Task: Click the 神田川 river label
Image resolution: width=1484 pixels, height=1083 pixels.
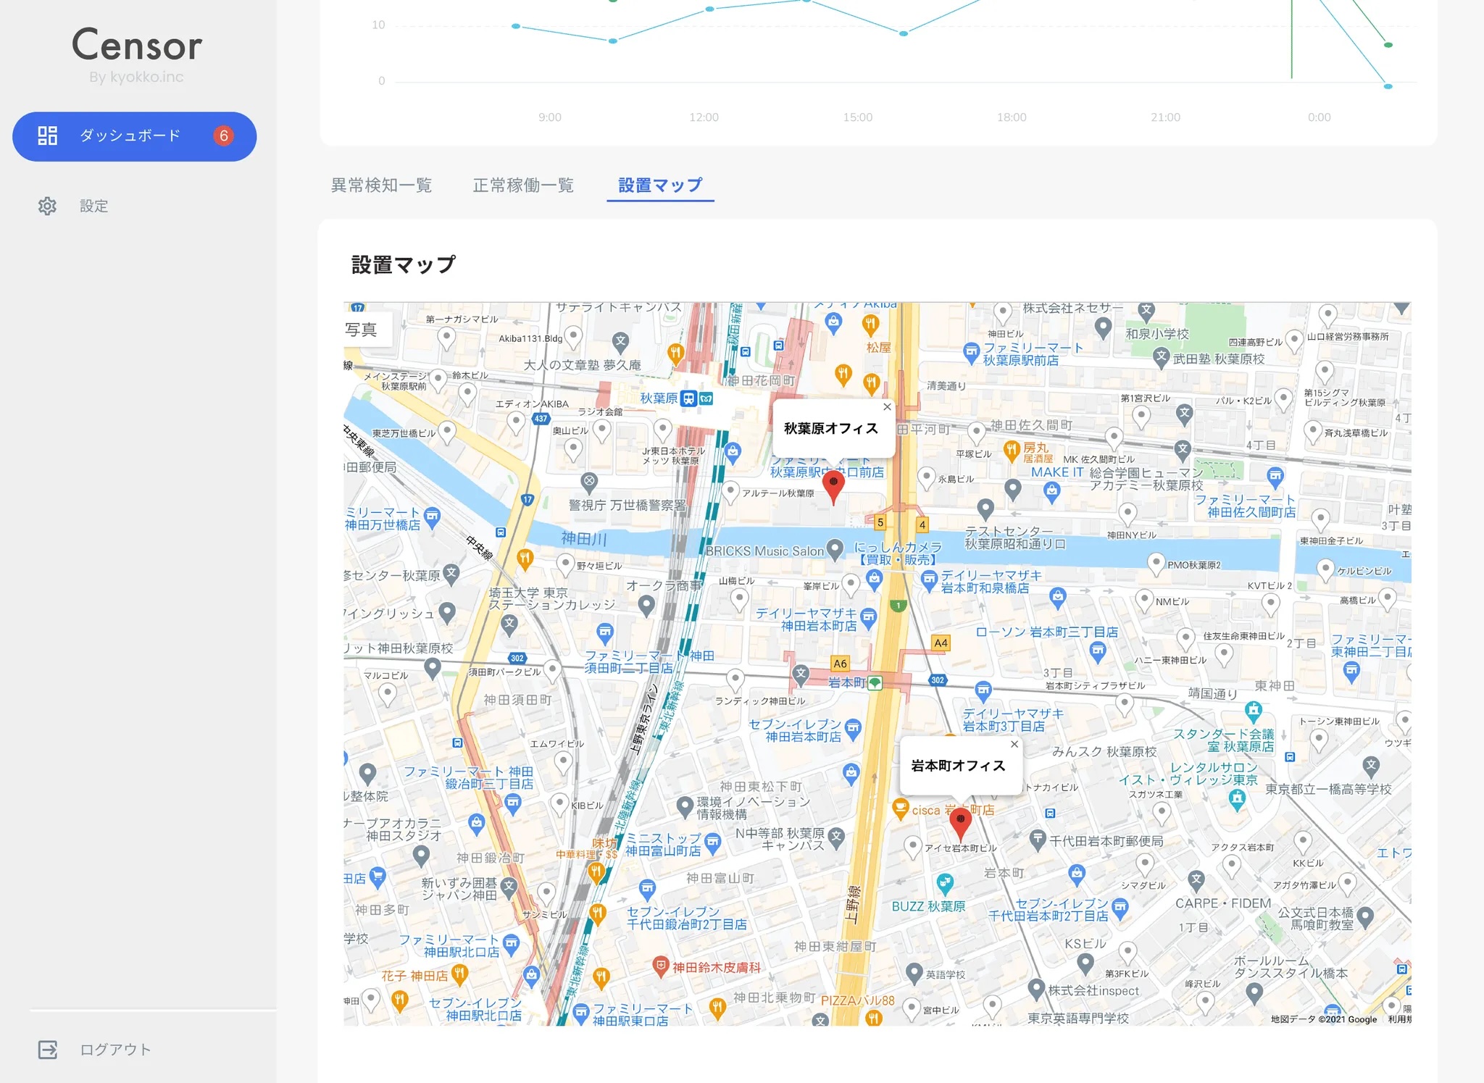Action: (584, 538)
